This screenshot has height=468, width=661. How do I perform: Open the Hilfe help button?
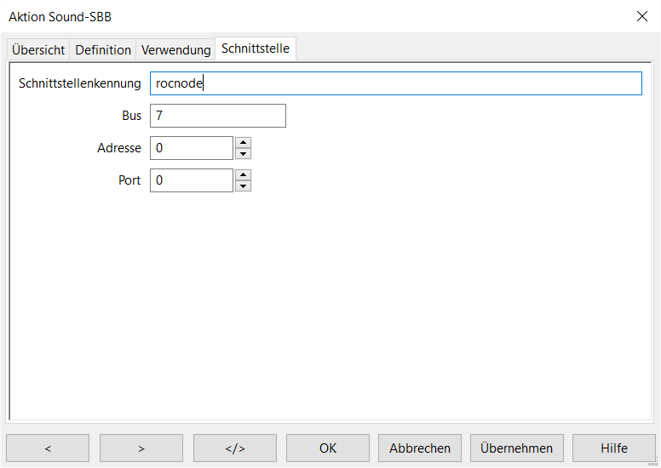pos(613,448)
